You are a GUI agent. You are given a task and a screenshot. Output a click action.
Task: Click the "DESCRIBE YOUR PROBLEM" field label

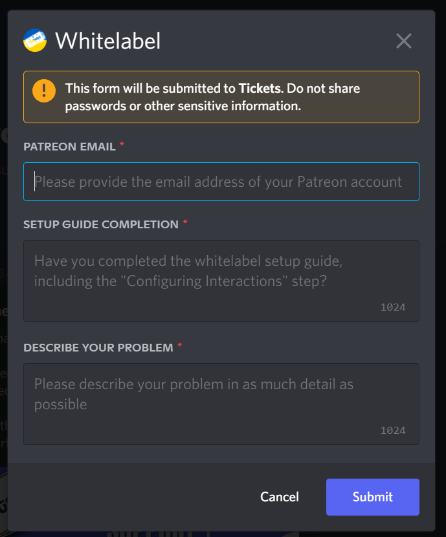coord(98,348)
